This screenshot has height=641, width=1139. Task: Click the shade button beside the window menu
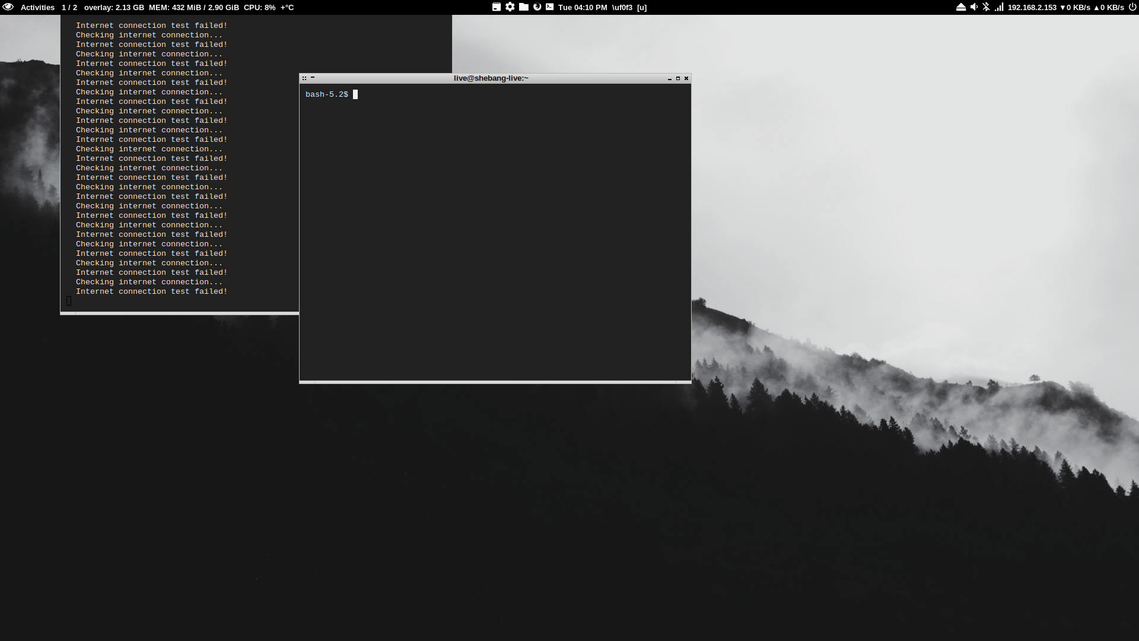[313, 78]
